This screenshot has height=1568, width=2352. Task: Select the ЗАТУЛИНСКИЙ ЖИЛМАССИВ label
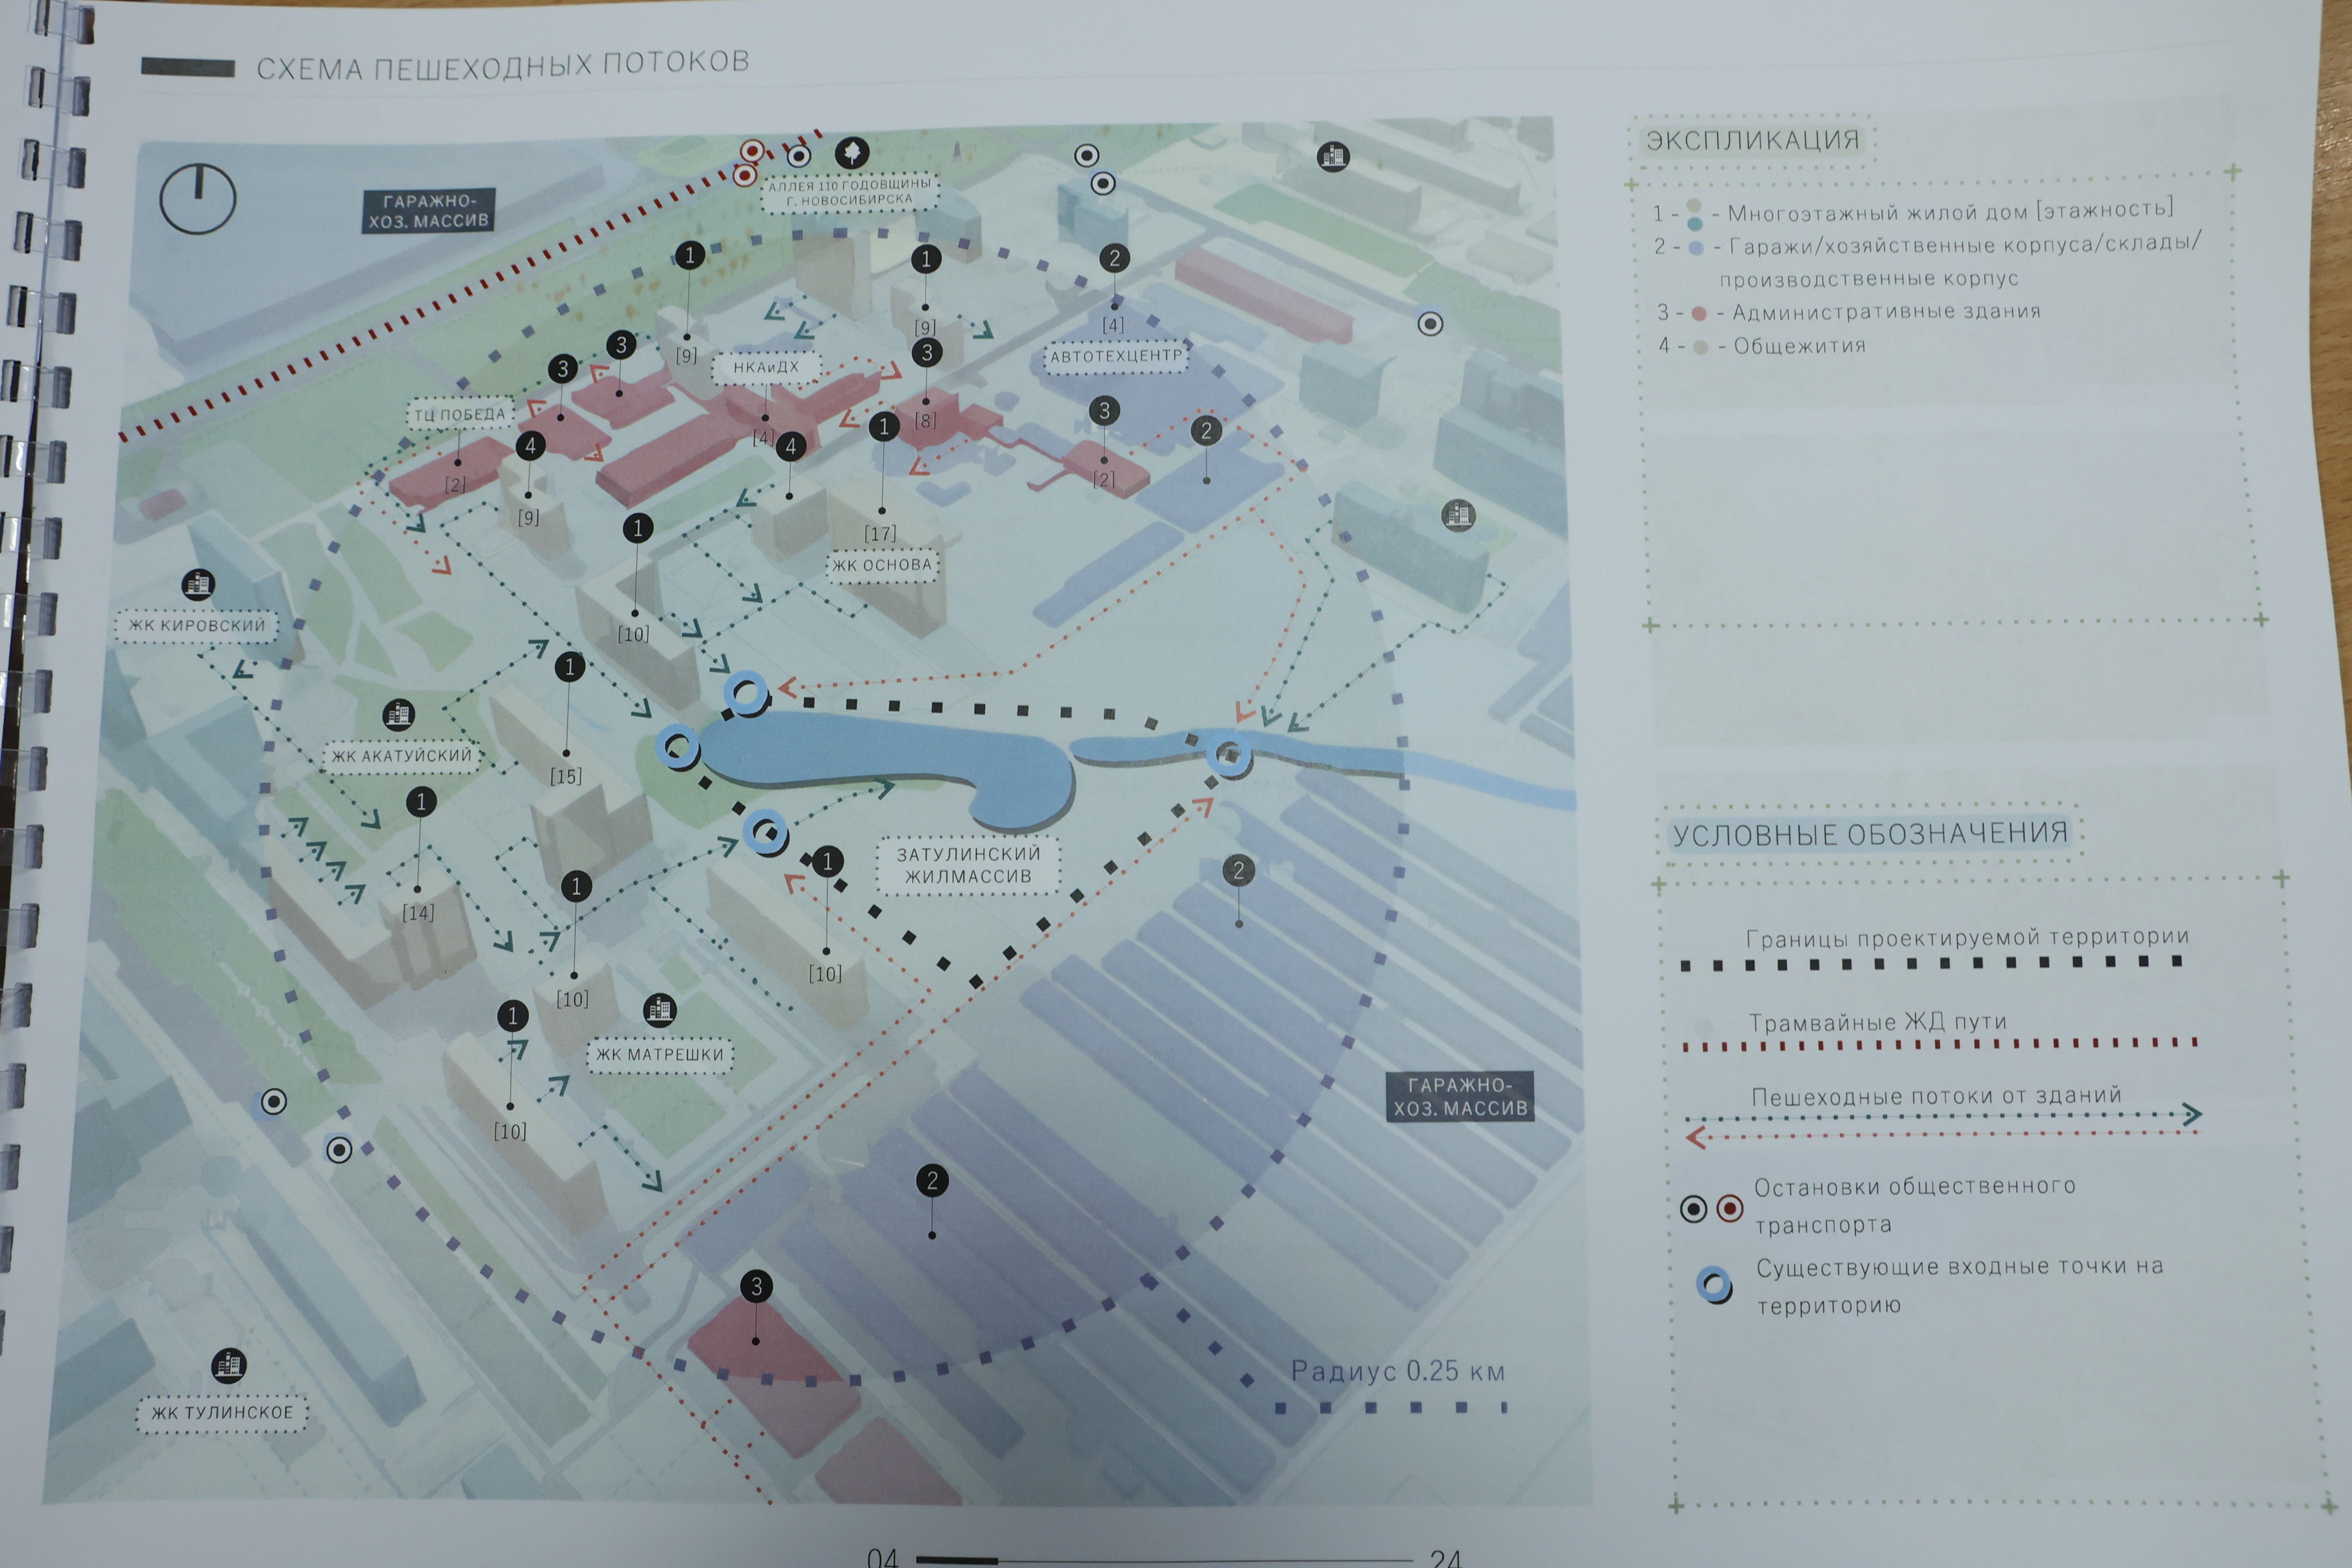click(968, 865)
